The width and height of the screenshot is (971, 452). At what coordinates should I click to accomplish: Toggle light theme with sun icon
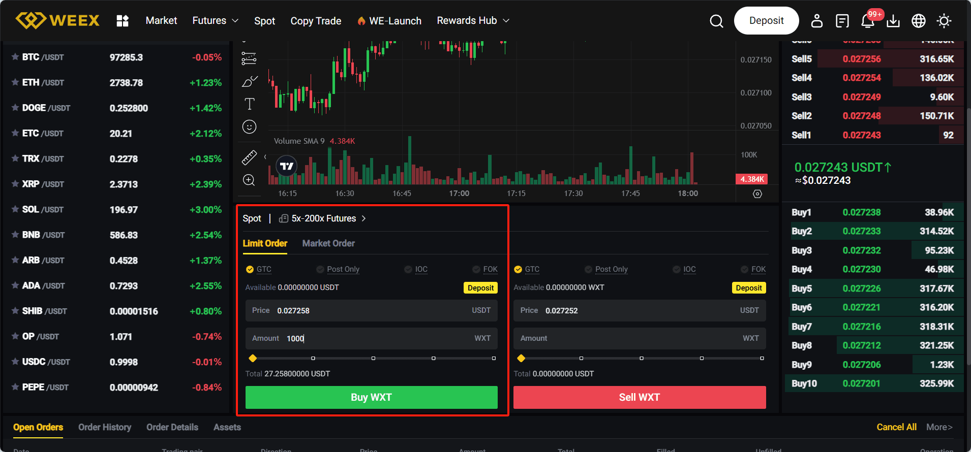pos(944,21)
